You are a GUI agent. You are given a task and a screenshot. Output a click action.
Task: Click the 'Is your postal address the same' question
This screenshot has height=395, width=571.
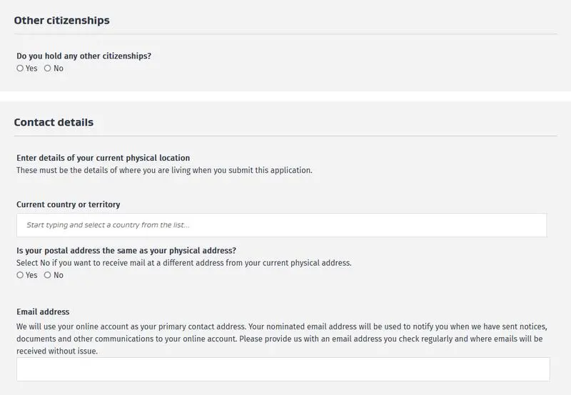coord(126,250)
